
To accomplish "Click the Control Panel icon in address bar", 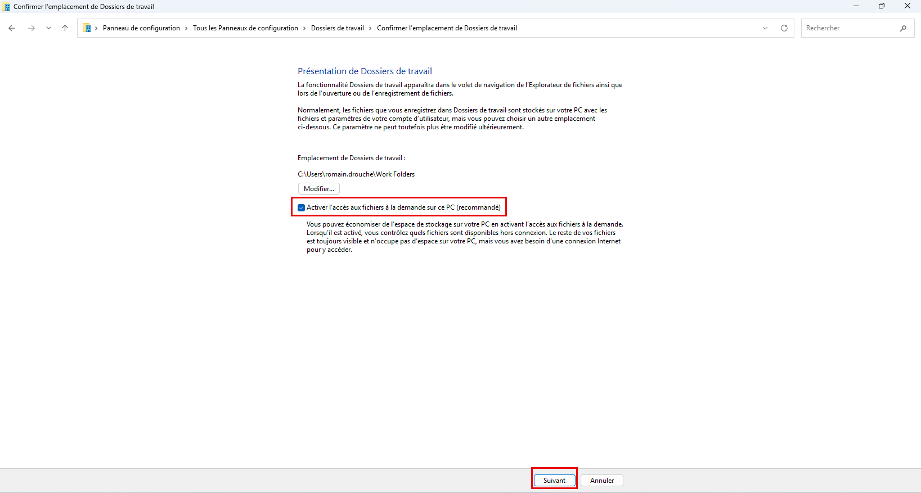I will tap(88, 28).
